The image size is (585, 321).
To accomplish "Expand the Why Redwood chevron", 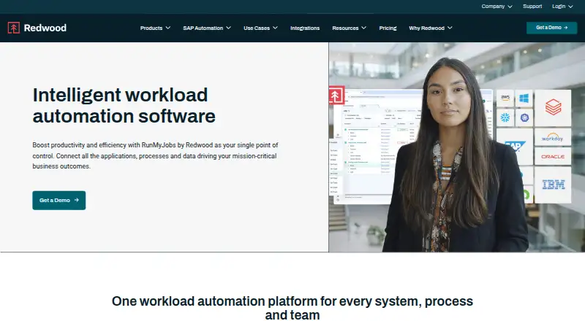I will (x=450, y=28).
